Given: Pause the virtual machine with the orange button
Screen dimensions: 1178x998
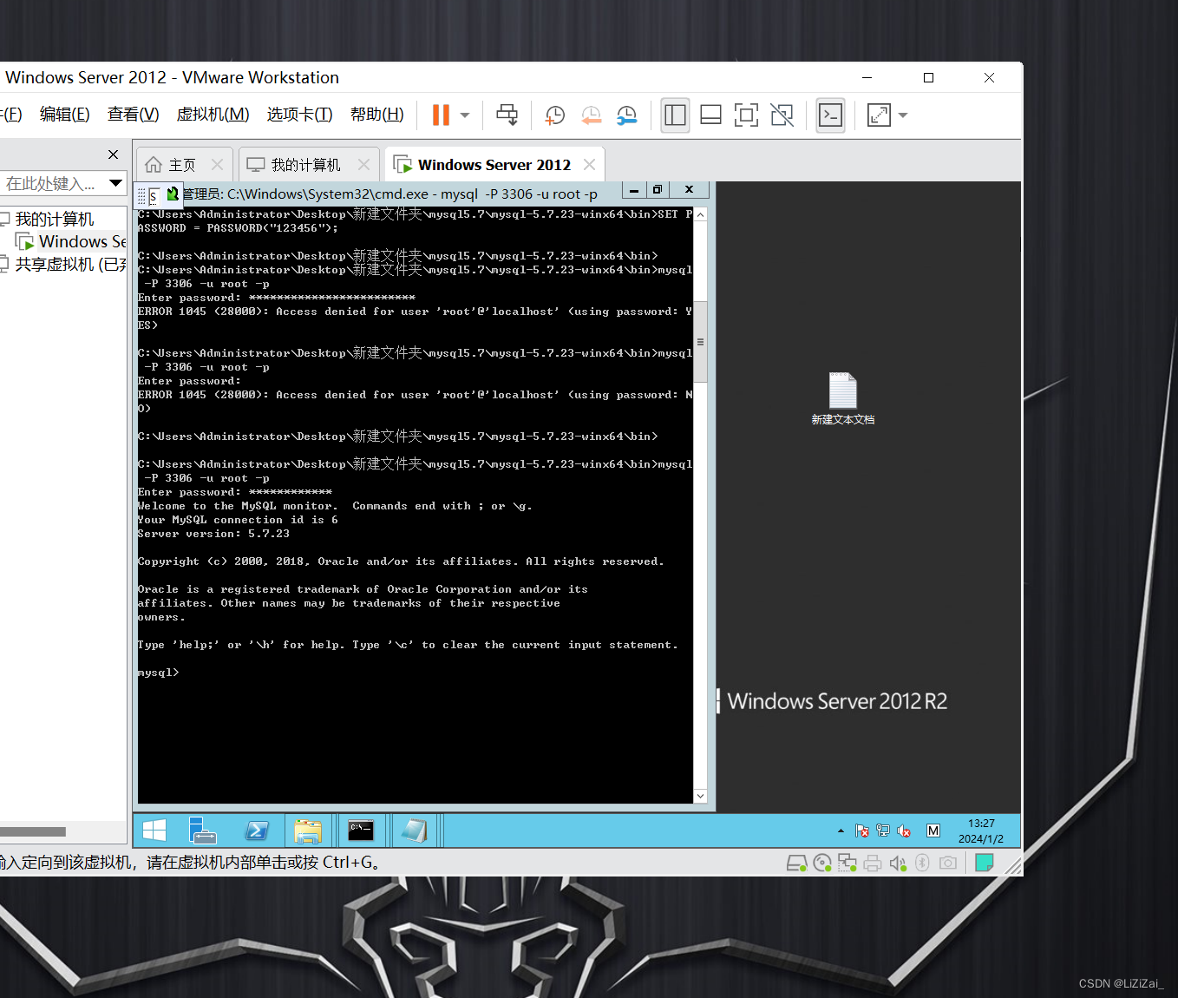Looking at the screenshot, I should pyautogui.click(x=441, y=115).
